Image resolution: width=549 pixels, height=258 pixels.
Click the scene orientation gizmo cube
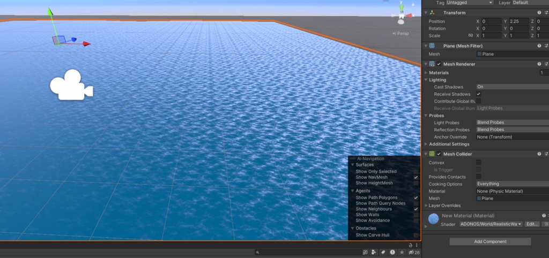(401, 16)
